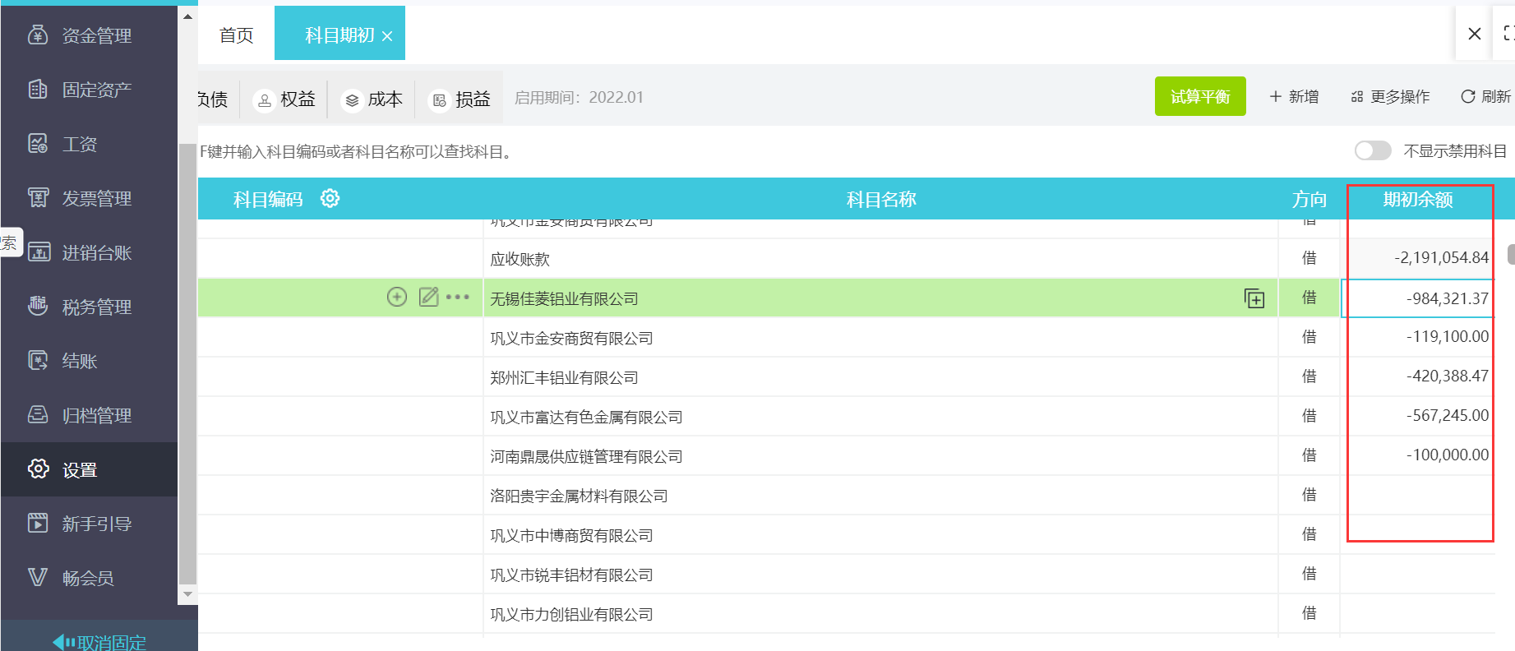Image resolution: width=1515 pixels, height=651 pixels.
Task: Close the 科目期初 tab
Action: pyautogui.click(x=387, y=36)
